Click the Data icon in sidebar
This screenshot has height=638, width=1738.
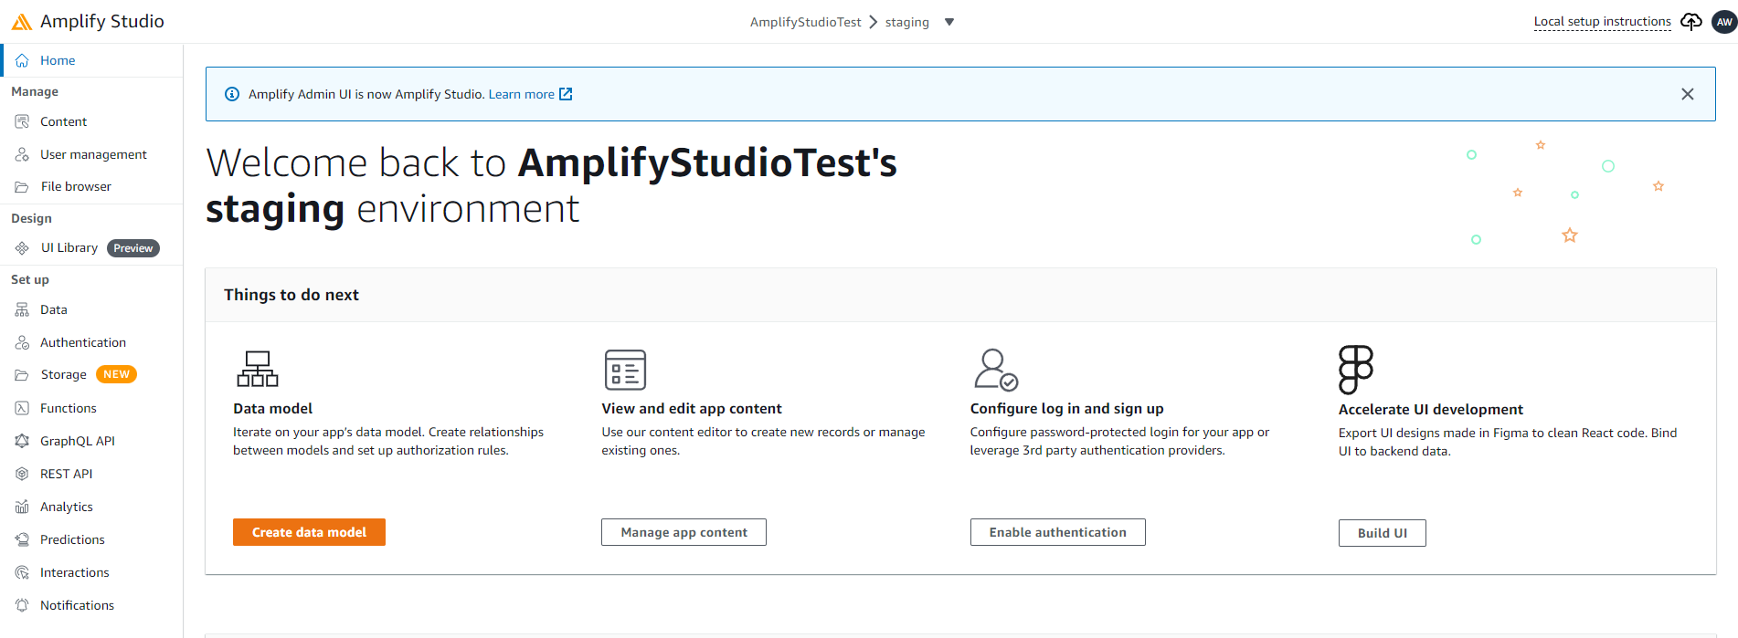point(22,309)
